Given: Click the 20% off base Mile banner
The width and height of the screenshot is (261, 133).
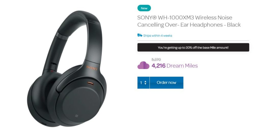Looking at the screenshot, I should tap(193, 48).
